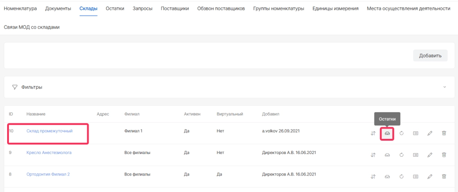
Task: Click the refresh icon in Кресло Анестезиолога row
Action: [x=402, y=155]
